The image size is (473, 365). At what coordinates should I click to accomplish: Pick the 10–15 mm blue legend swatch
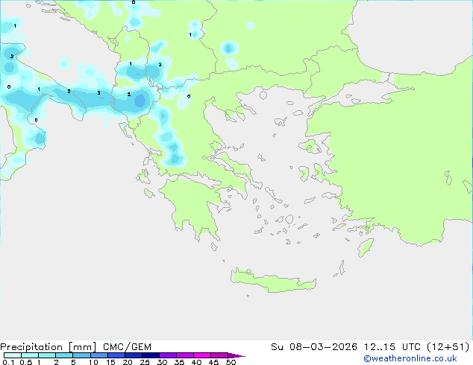(x=98, y=355)
